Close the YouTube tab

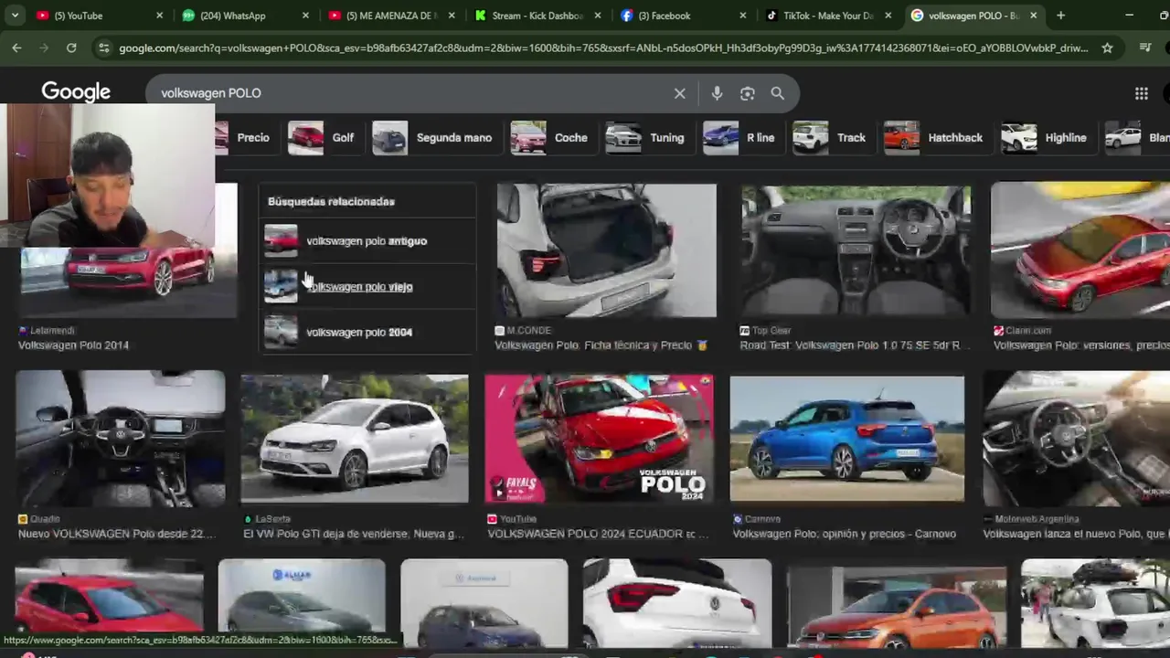(x=159, y=16)
